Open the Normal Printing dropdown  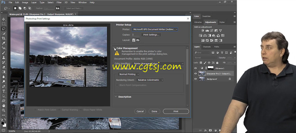129,74
